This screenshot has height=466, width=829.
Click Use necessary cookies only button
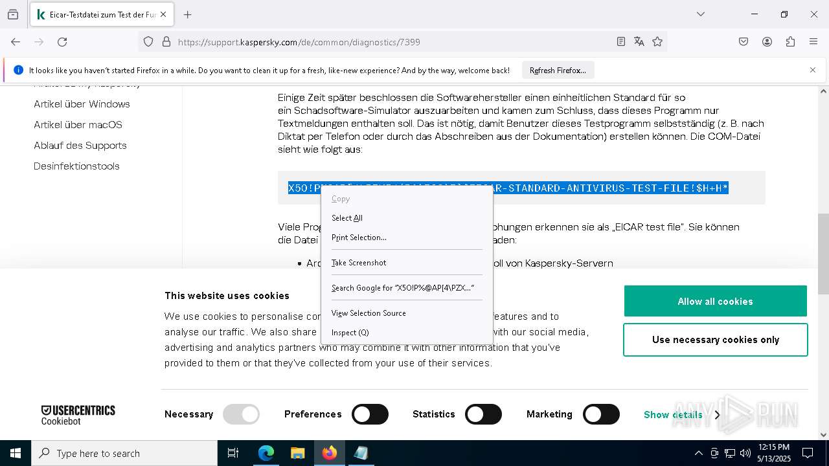pos(715,340)
